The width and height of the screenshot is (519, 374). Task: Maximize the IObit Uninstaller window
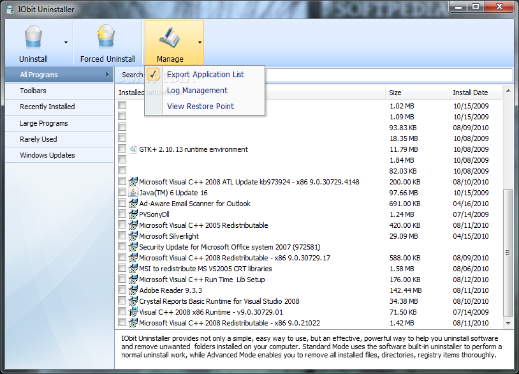pos(475,6)
